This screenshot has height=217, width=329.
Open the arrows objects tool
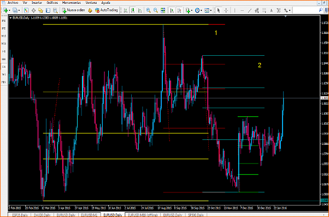pos(286,10)
